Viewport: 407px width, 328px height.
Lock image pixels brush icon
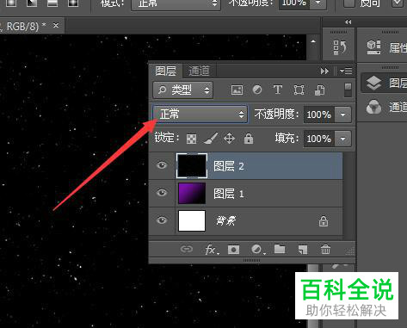point(211,139)
